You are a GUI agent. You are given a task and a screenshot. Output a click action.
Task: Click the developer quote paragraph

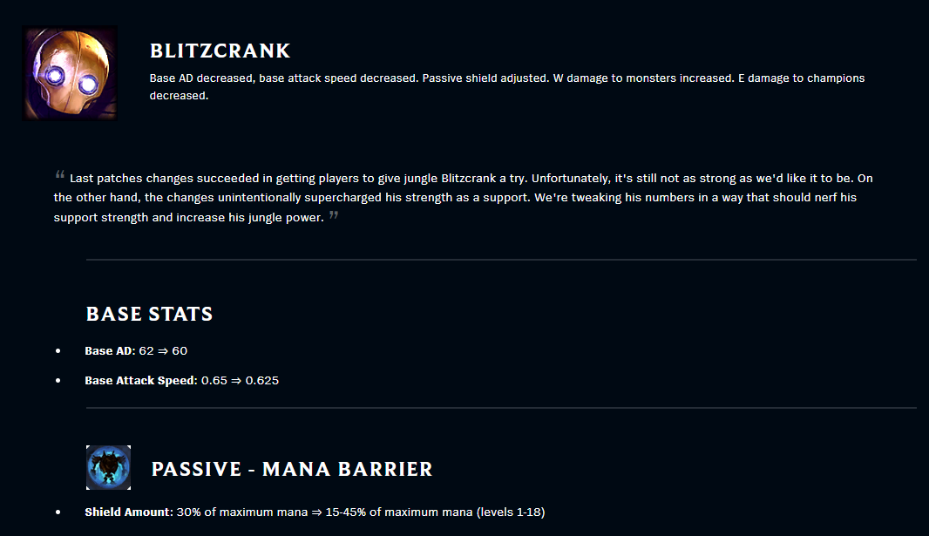pyautogui.click(x=463, y=197)
